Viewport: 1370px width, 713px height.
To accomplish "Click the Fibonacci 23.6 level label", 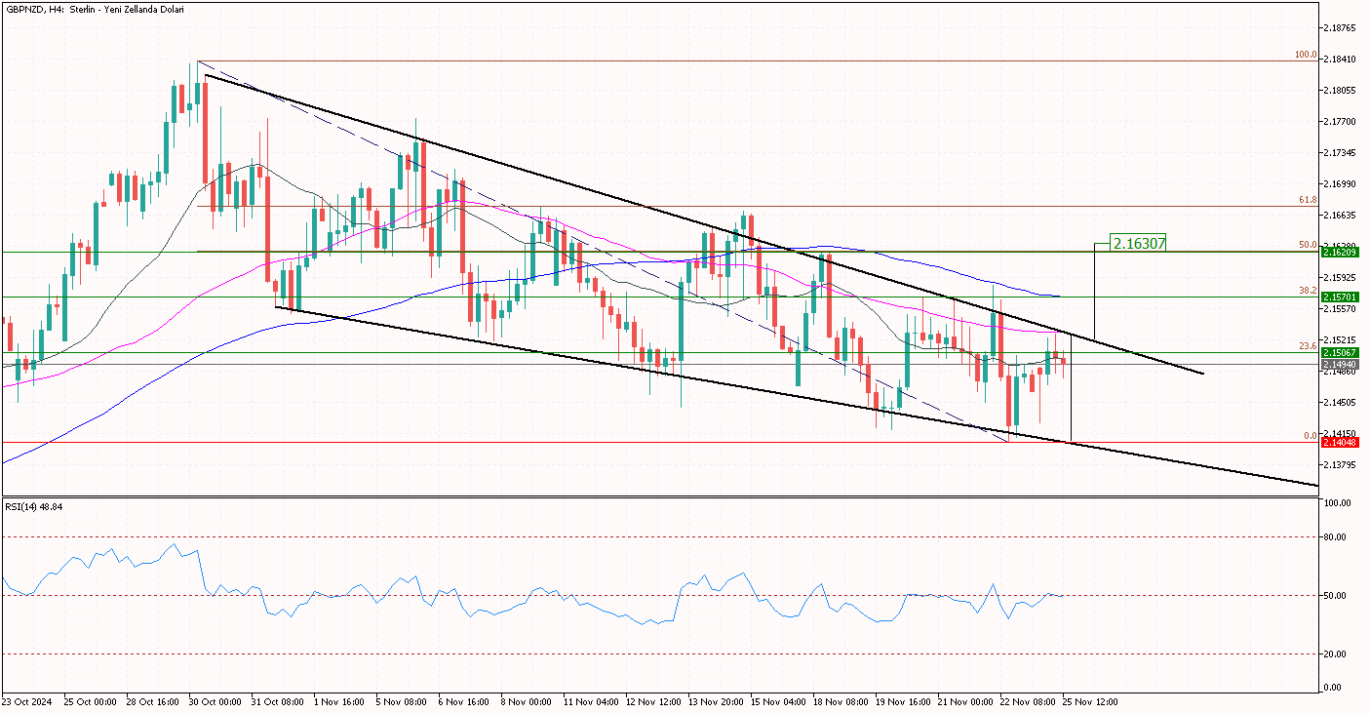I will point(1309,345).
